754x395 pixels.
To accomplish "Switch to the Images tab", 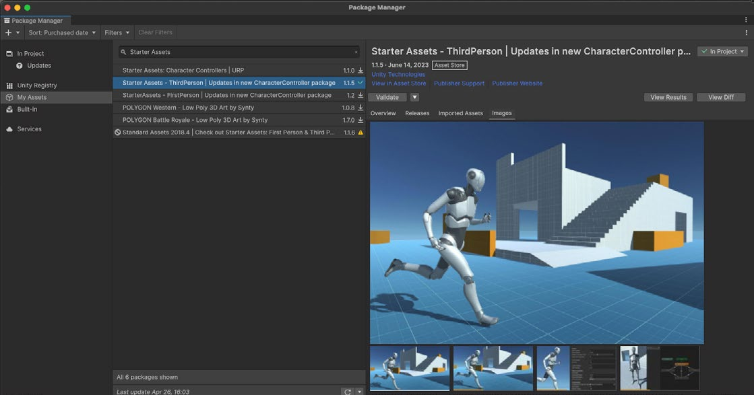I will (x=501, y=113).
